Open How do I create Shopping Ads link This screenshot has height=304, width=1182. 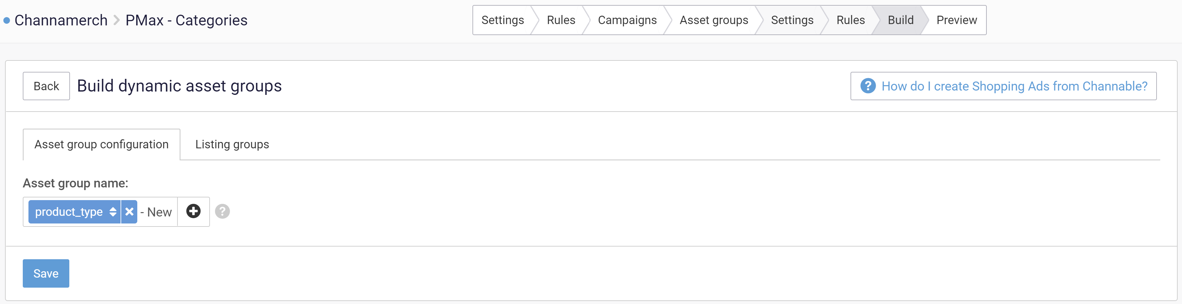pos(1014,86)
